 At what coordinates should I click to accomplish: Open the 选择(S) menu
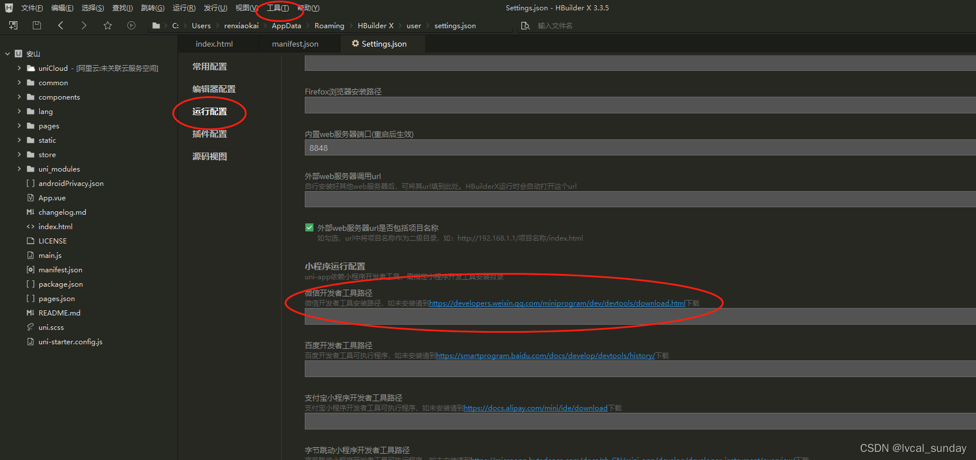pos(93,8)
